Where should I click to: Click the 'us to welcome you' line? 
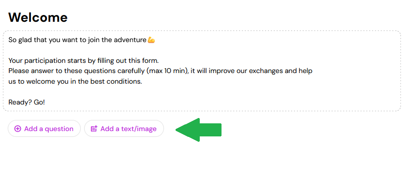click(75, 81)
